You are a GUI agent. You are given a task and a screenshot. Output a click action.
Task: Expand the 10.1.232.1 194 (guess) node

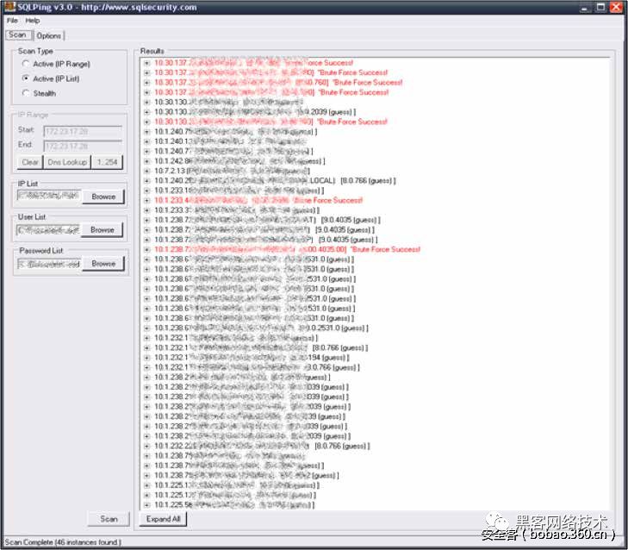147,358
